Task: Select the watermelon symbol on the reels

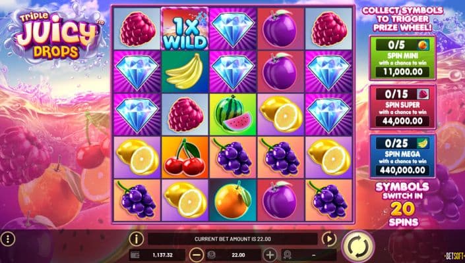Action: click(x=233, y=114)
